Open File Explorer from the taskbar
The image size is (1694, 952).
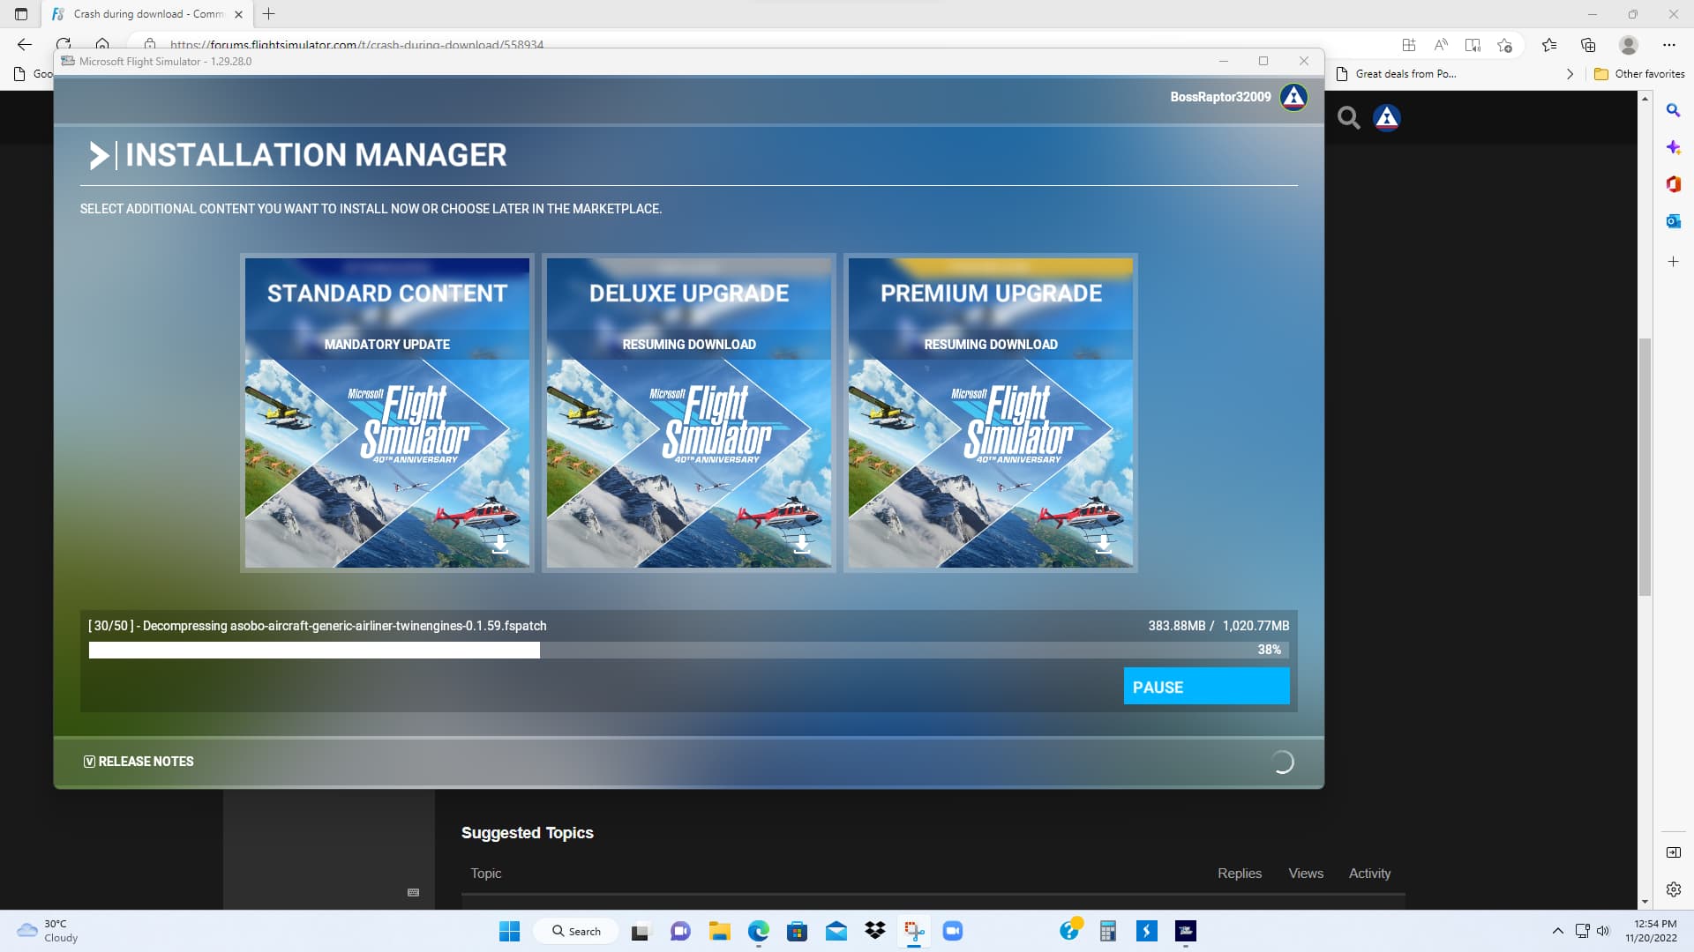point(719,931)
